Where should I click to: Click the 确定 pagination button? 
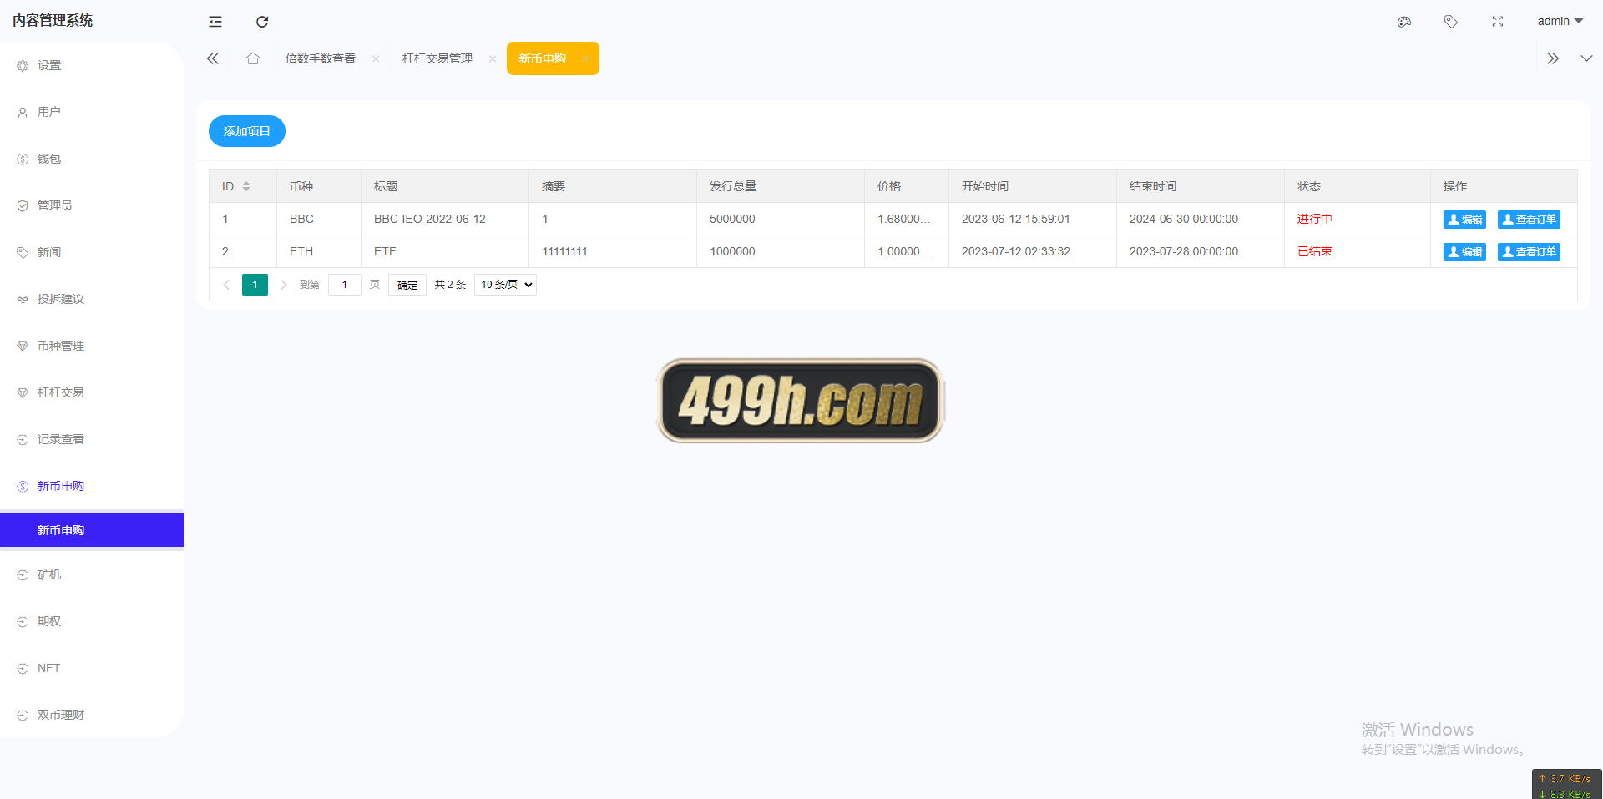(x=407, y=285)
